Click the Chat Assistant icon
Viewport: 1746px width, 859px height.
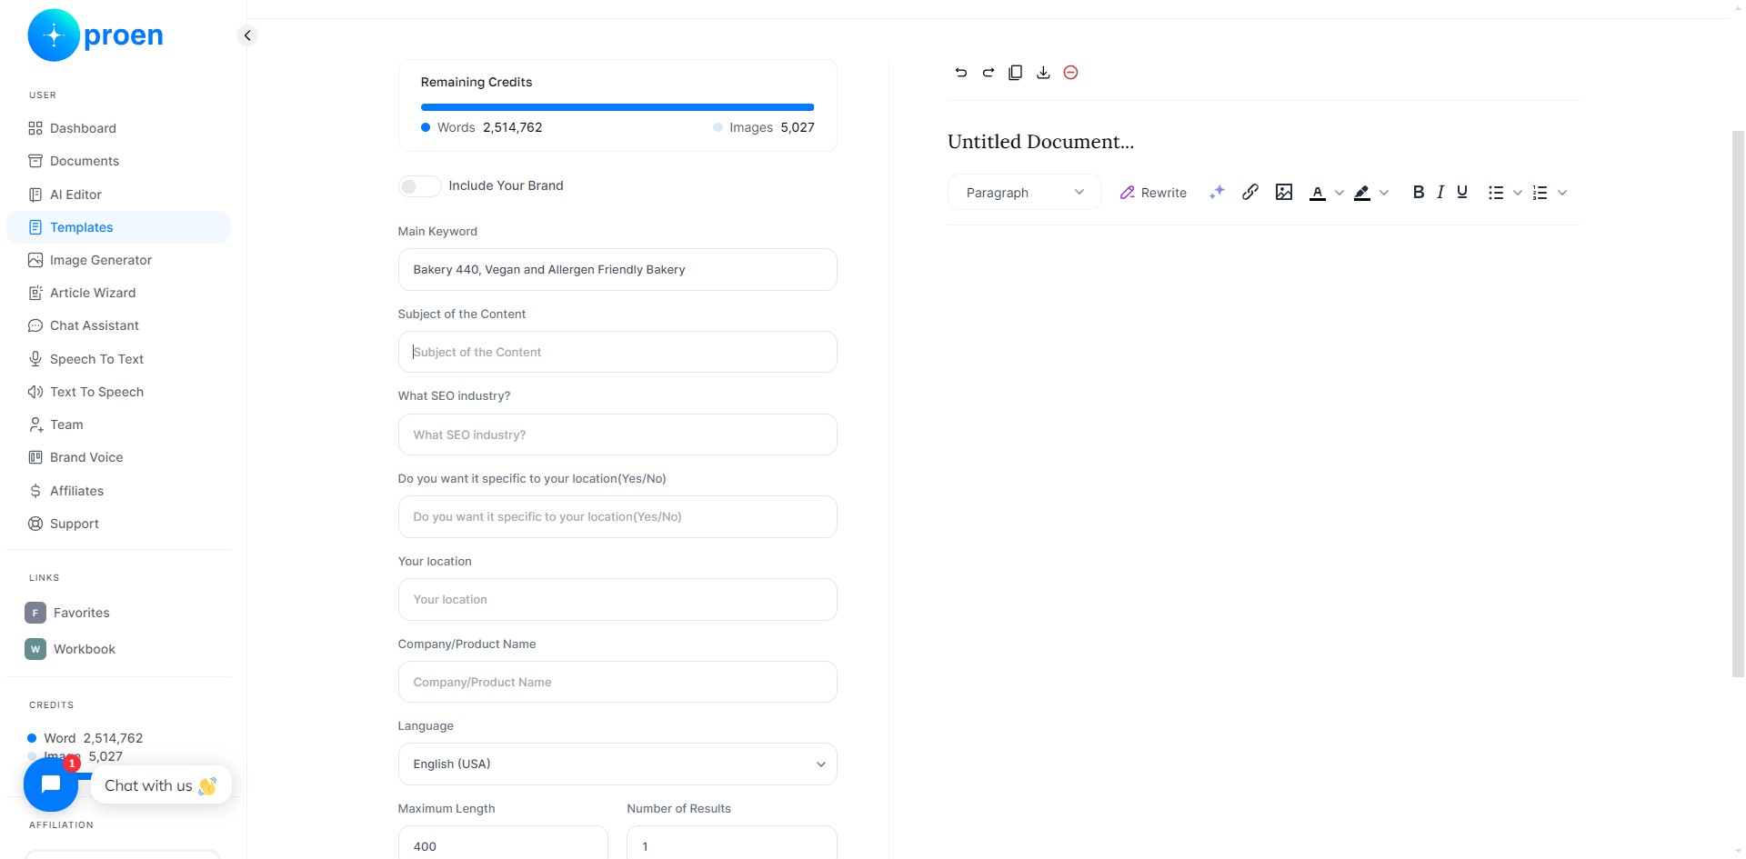tap(35, 325)
